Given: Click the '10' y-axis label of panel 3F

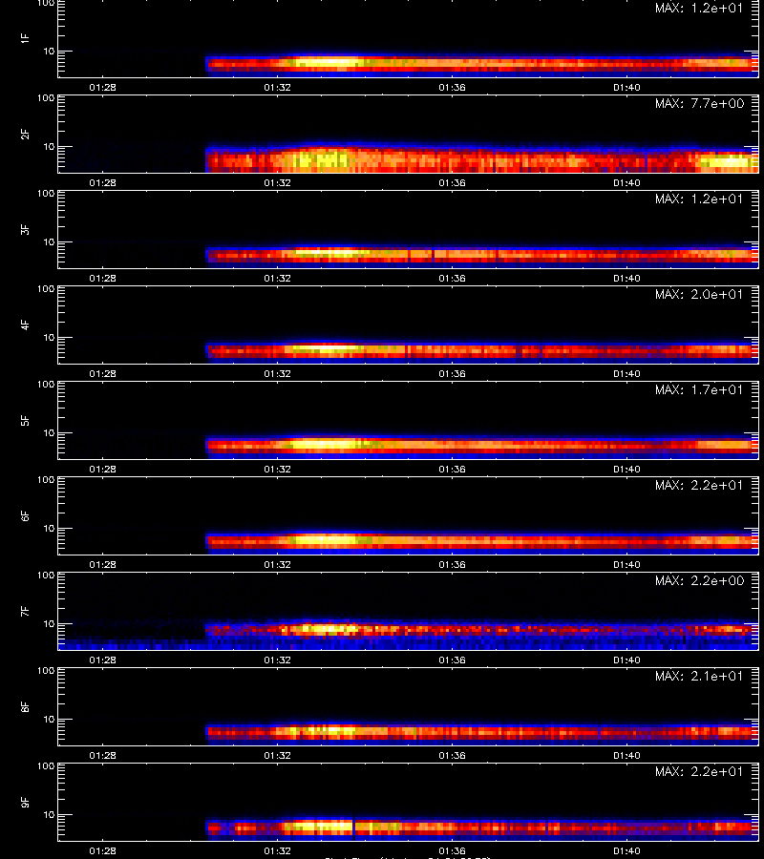Looking at the screenshot, I should click(x=49, y=241).
